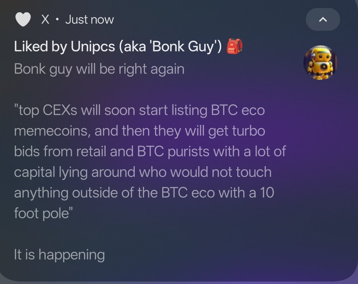Viewport: 358px width, 284px height.
Task: Select the 'Just now' timestamp
Action: 90,20
